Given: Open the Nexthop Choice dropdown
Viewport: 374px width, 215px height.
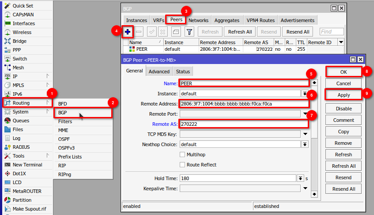Looking at the screenshot, I should click(x=305, y=144).
